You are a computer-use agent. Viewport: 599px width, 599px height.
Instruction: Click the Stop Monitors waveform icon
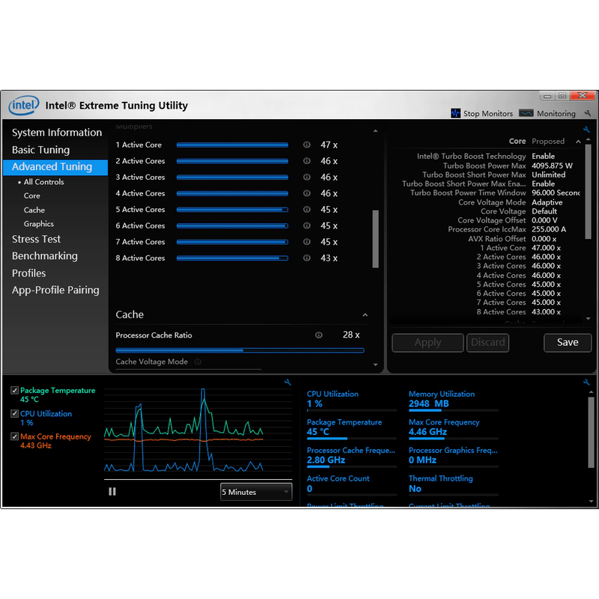coord(455,113)
